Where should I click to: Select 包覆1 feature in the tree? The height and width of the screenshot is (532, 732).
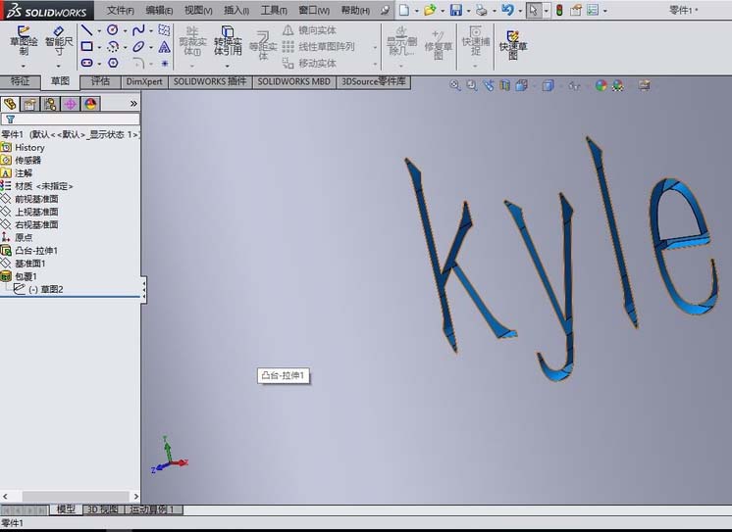(x=26, y=276)
